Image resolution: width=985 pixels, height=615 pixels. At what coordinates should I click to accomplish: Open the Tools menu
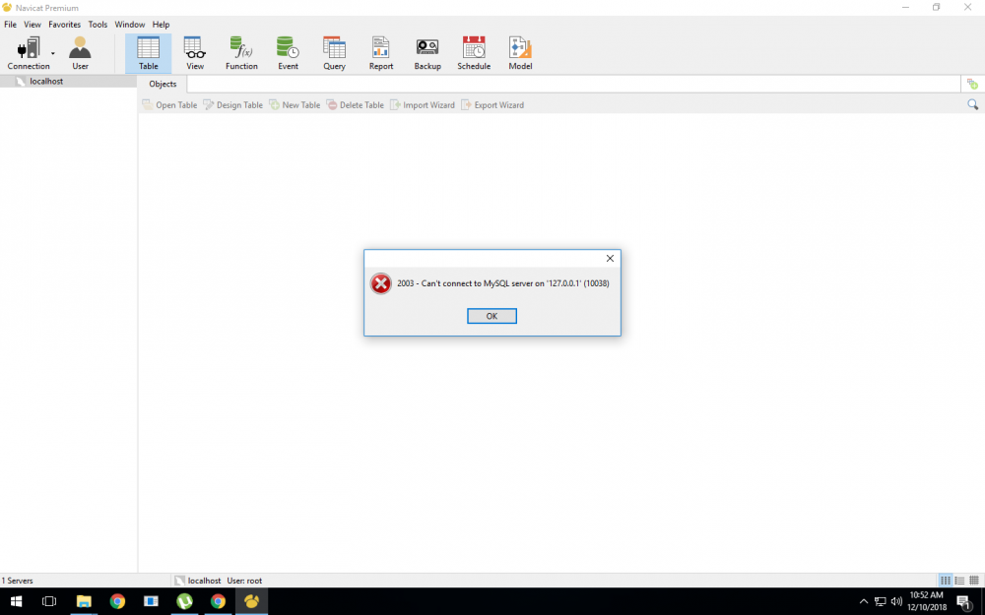pos(98,25)
